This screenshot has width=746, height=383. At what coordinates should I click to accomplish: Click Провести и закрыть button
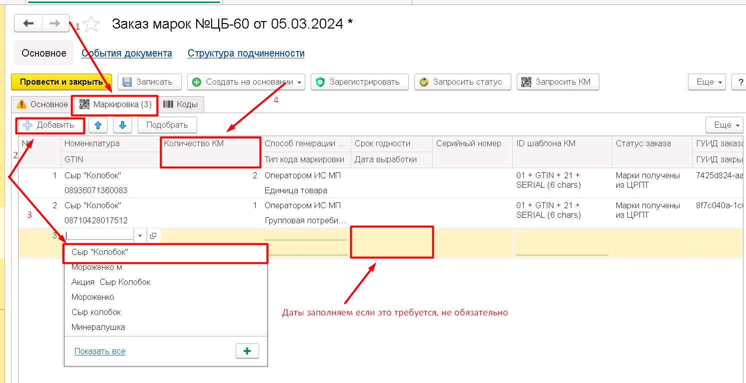point(62,82)
